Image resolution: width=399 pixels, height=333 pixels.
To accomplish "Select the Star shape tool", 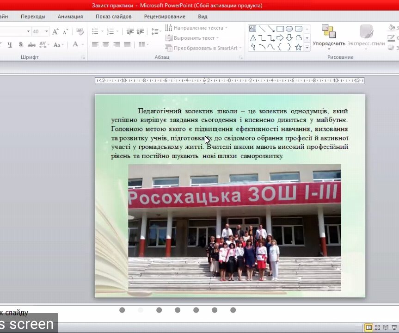I will pyautogui.click(x=297, y=47).
